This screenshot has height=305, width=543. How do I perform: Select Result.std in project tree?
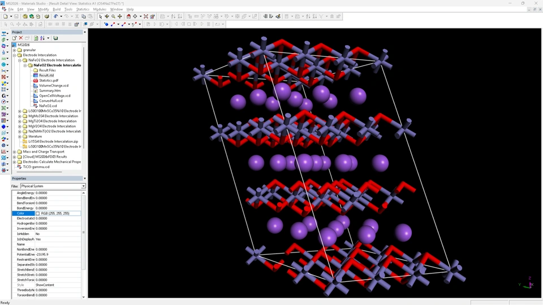point(46,75)
